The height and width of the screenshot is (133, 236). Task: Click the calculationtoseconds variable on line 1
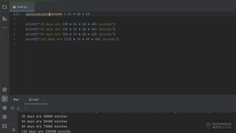[44, 14]
